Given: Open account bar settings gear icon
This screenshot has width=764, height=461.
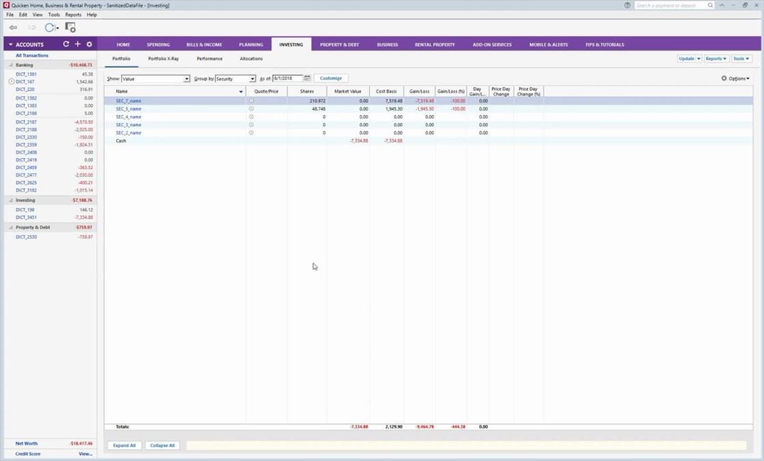Looking at the screenshot, I should tap(89, 44).
